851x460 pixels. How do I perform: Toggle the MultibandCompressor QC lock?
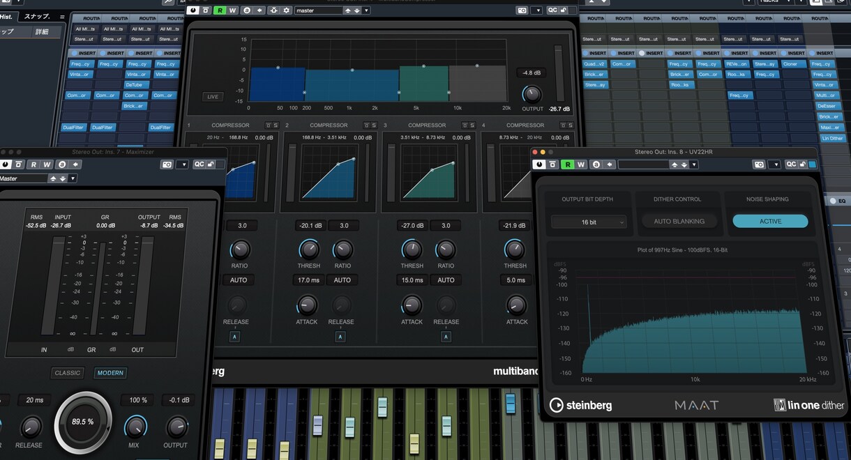point(562,10)
